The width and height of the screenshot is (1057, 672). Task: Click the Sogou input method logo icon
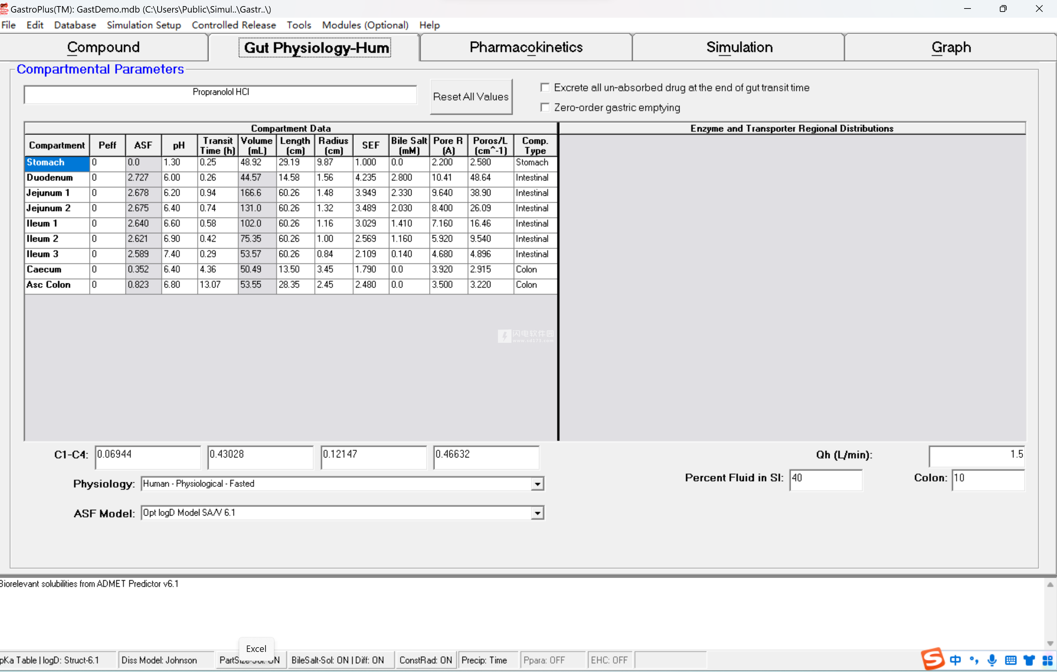932,659
